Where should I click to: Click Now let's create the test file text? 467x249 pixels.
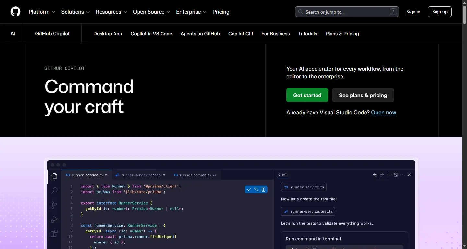point(309,199)
